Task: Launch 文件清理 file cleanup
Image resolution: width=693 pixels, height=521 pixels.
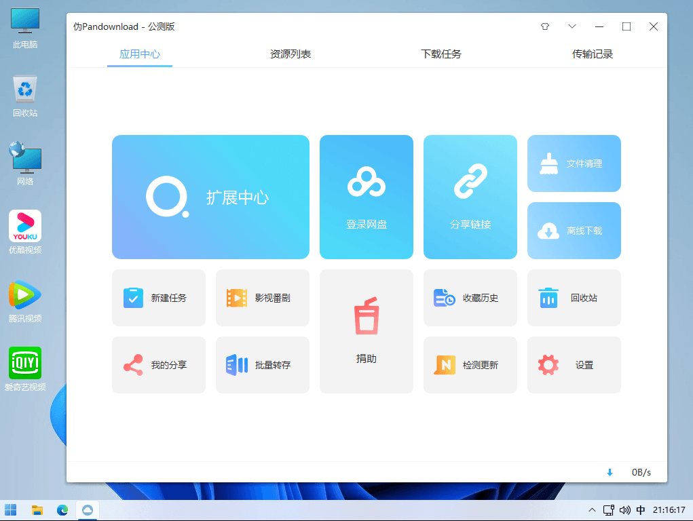Action: tap(574, 163)
